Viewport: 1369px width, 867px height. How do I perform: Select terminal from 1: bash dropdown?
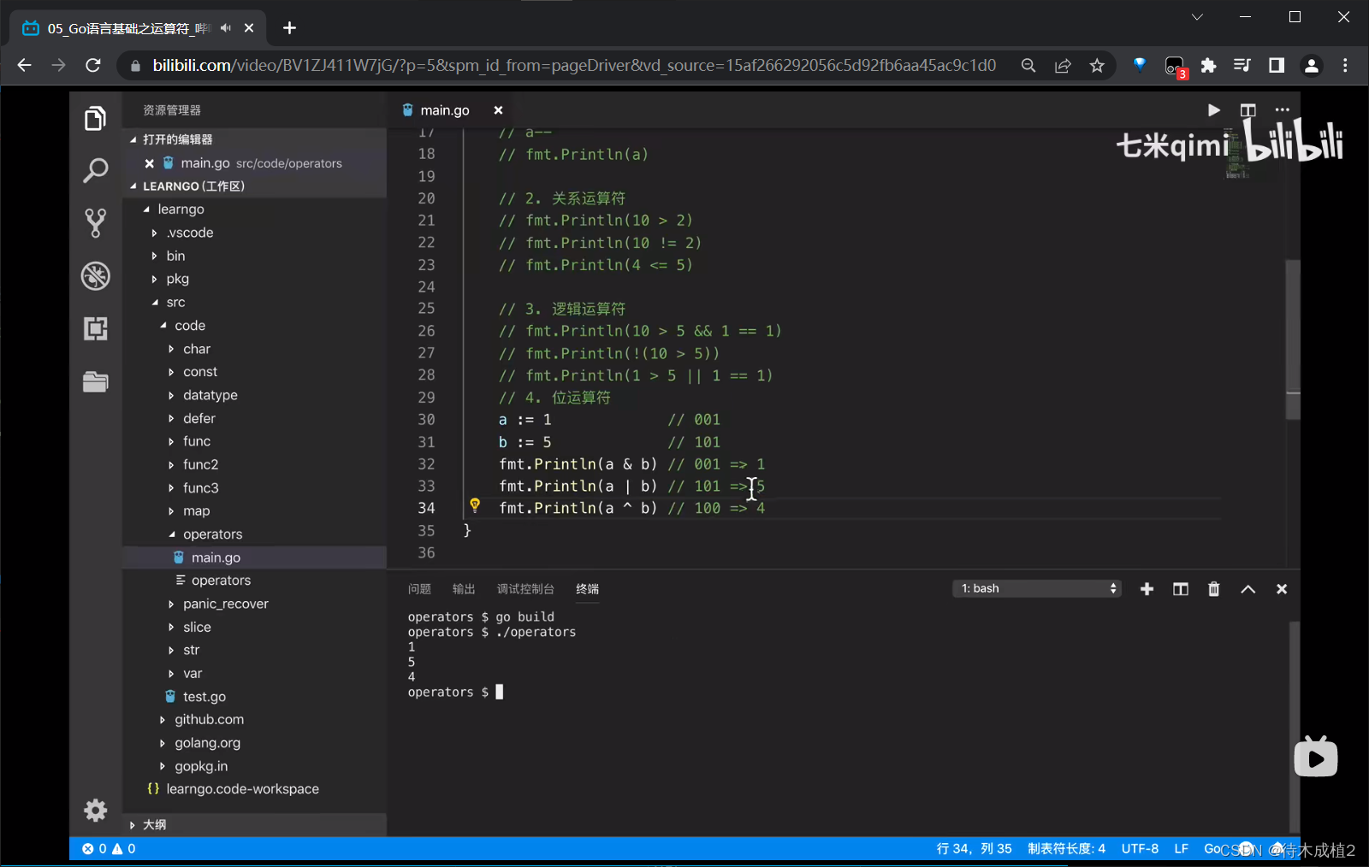(x=1037, y=588)
